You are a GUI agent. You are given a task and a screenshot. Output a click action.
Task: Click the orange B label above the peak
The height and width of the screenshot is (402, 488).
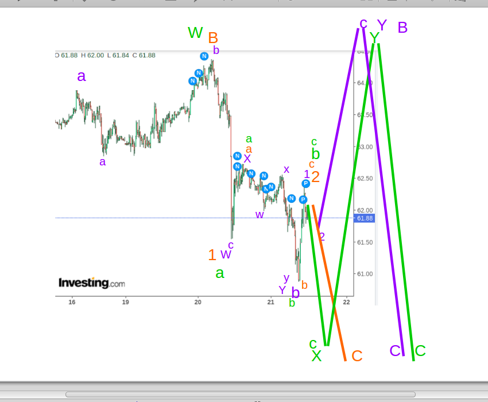(213, 38)
